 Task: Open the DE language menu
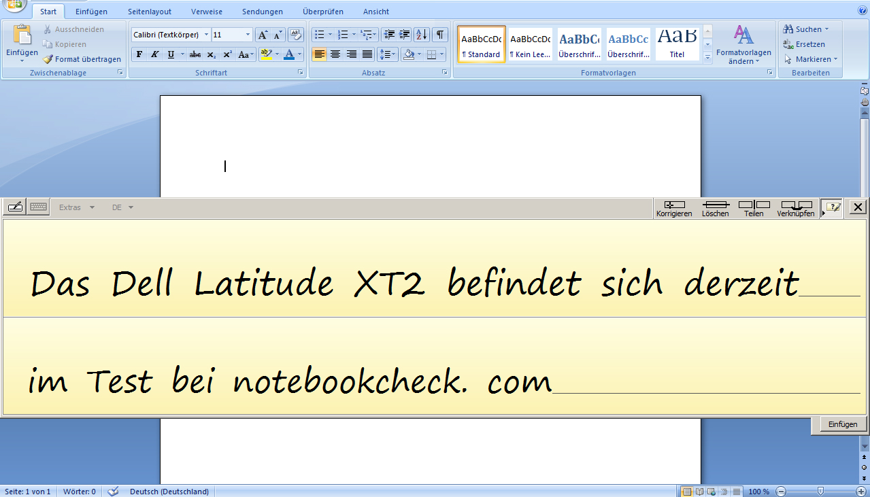click(122, 207)
